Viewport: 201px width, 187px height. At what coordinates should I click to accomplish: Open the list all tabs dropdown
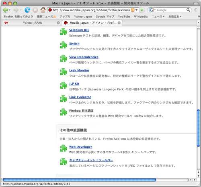tap(199, 23)
